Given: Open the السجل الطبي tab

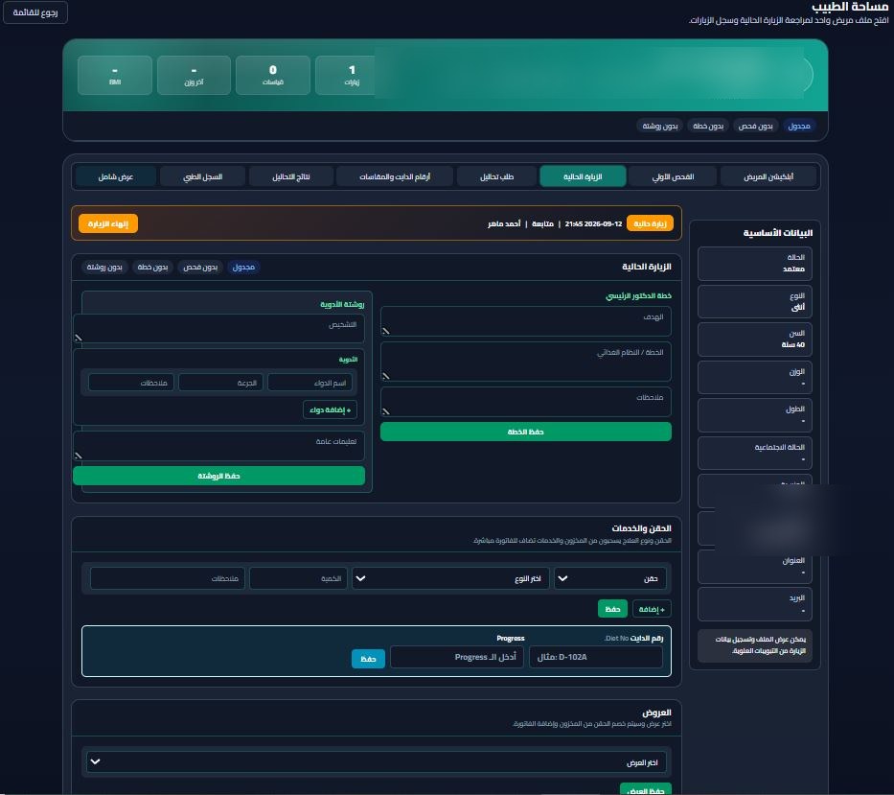Looking at the screenshot, I should pos(202,176).
